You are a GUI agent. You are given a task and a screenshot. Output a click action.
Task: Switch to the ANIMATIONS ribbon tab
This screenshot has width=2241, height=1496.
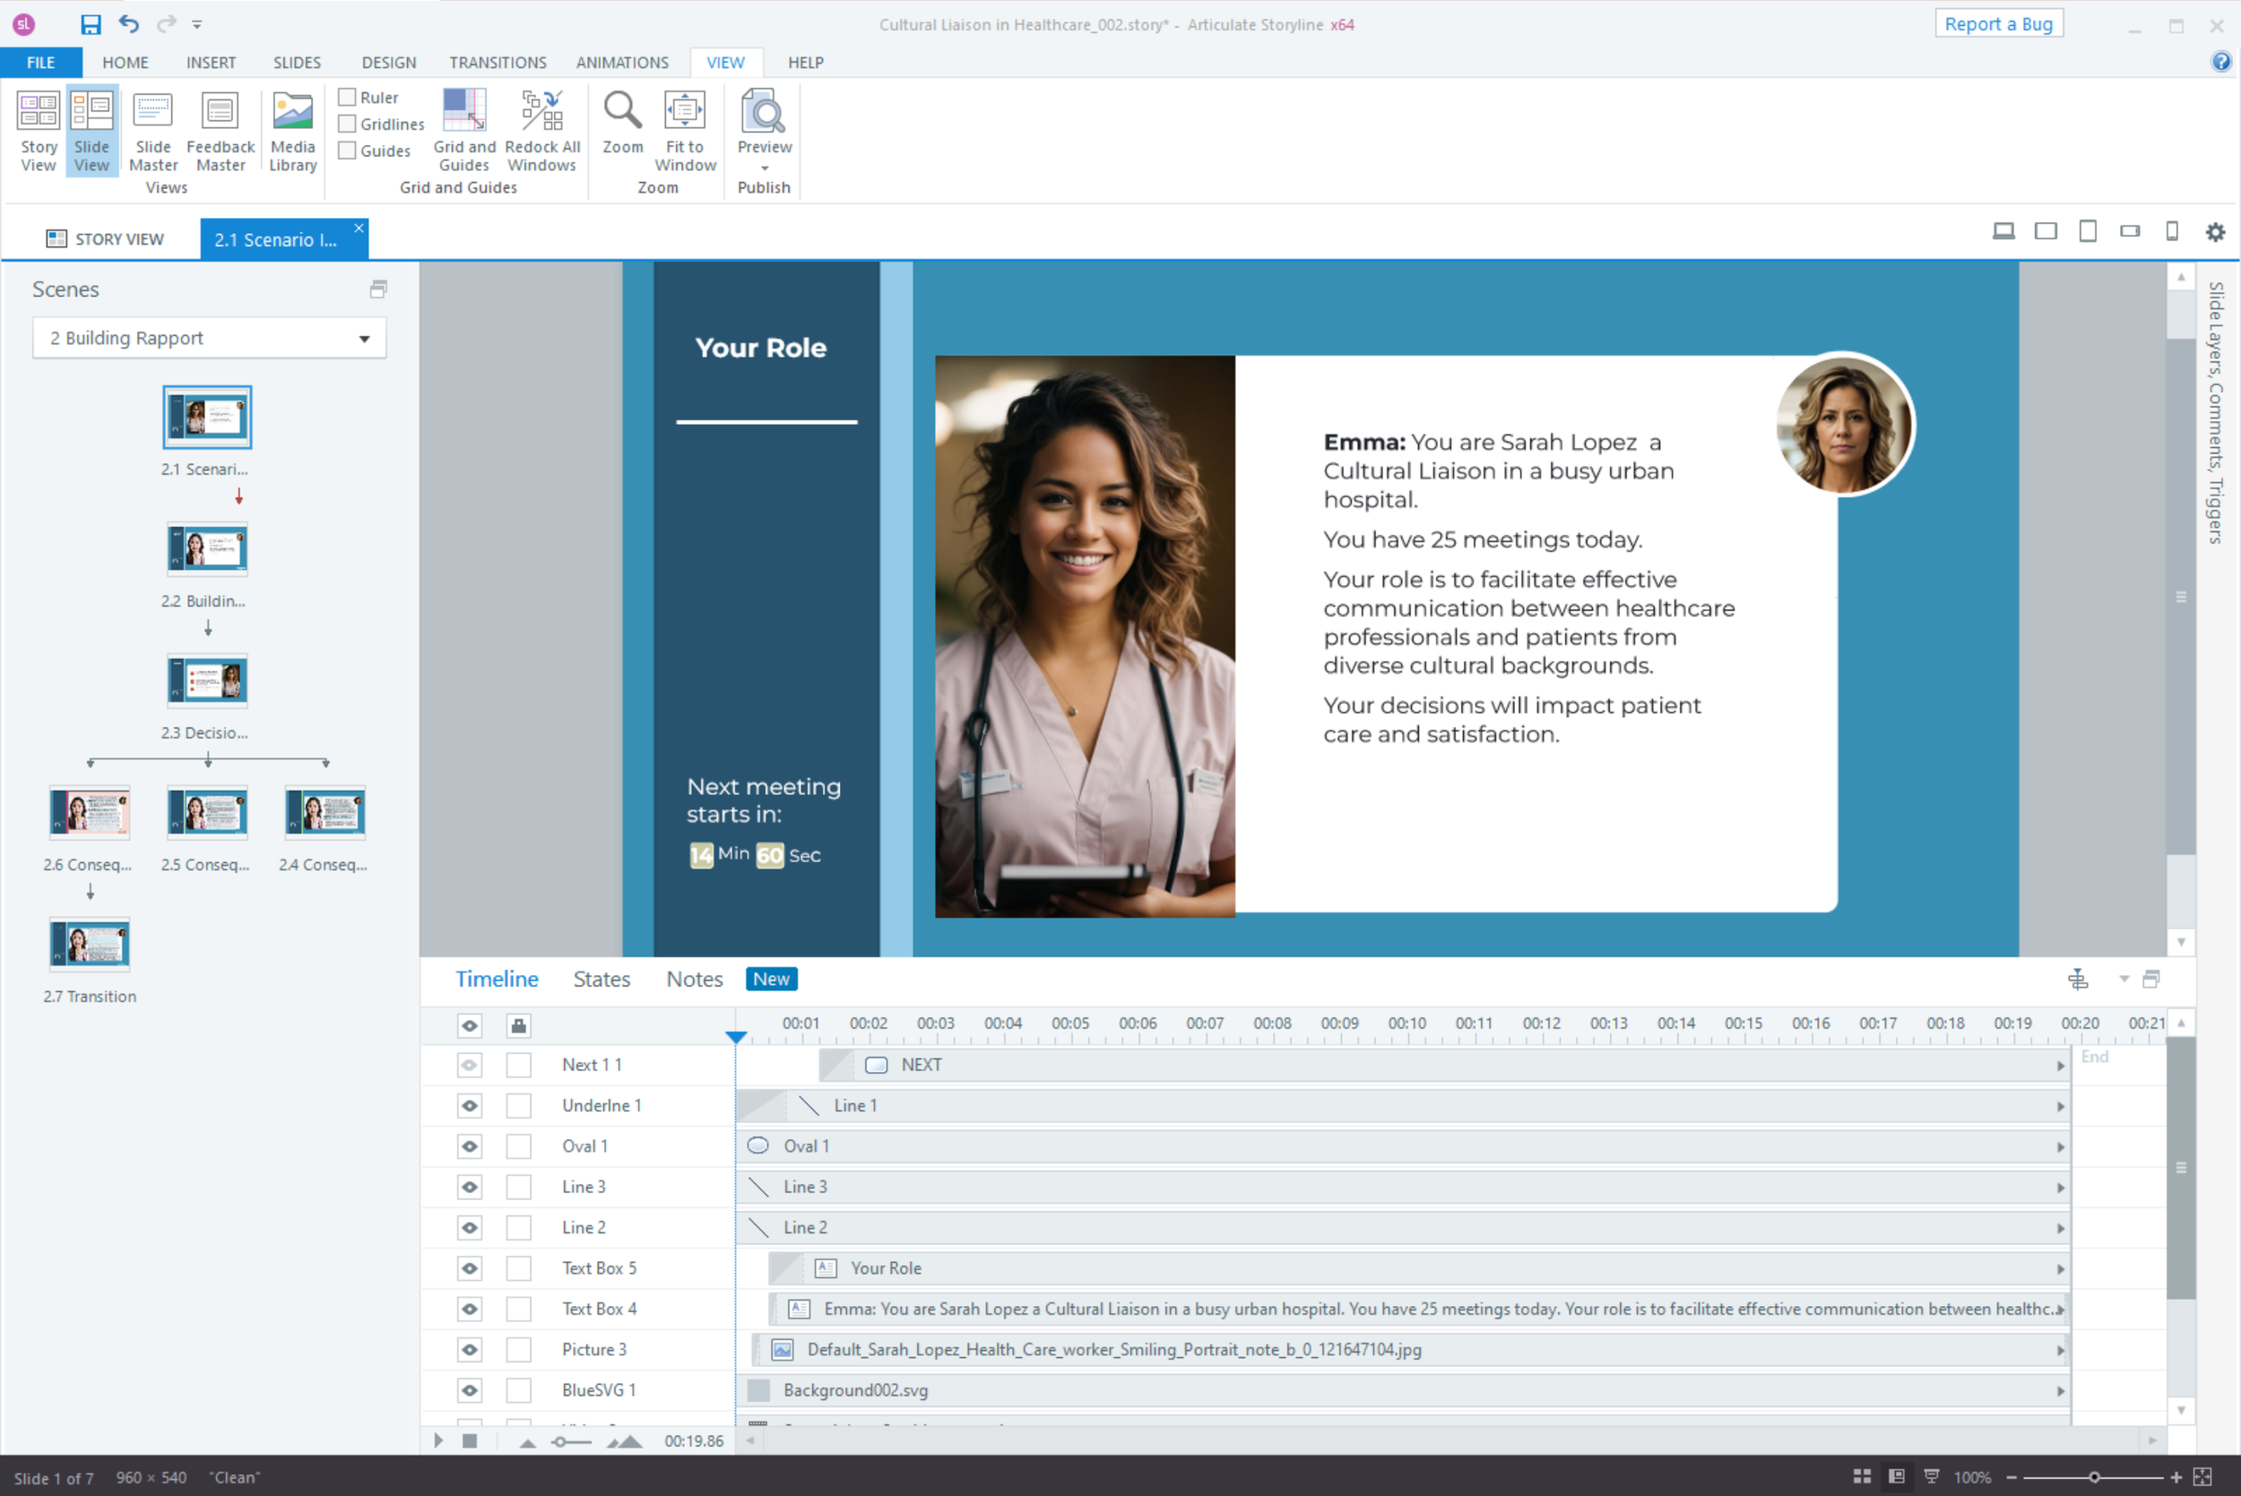coord(621,63)
